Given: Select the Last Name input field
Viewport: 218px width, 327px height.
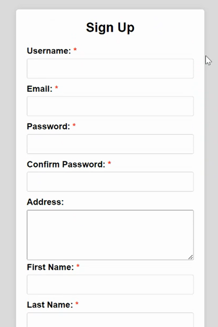Looking at the screenshot, I should tap(110, 320).
